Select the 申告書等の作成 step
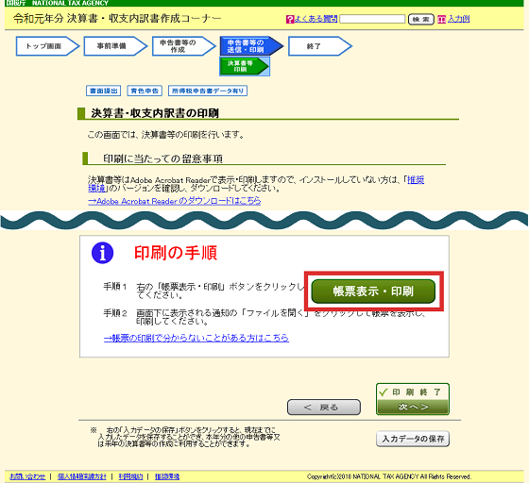This screenshot has width=529, height=483. pos(184,46)
